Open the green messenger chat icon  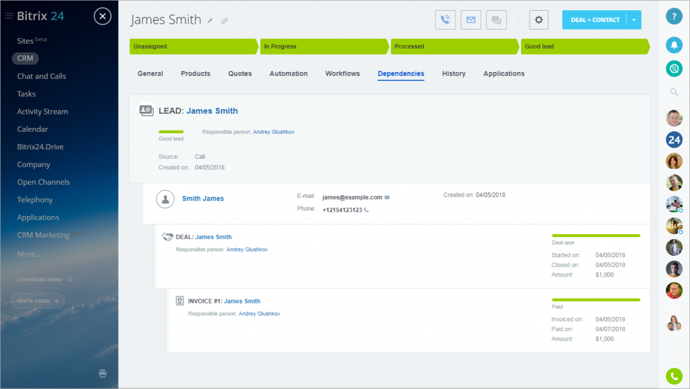click(674, 69)
